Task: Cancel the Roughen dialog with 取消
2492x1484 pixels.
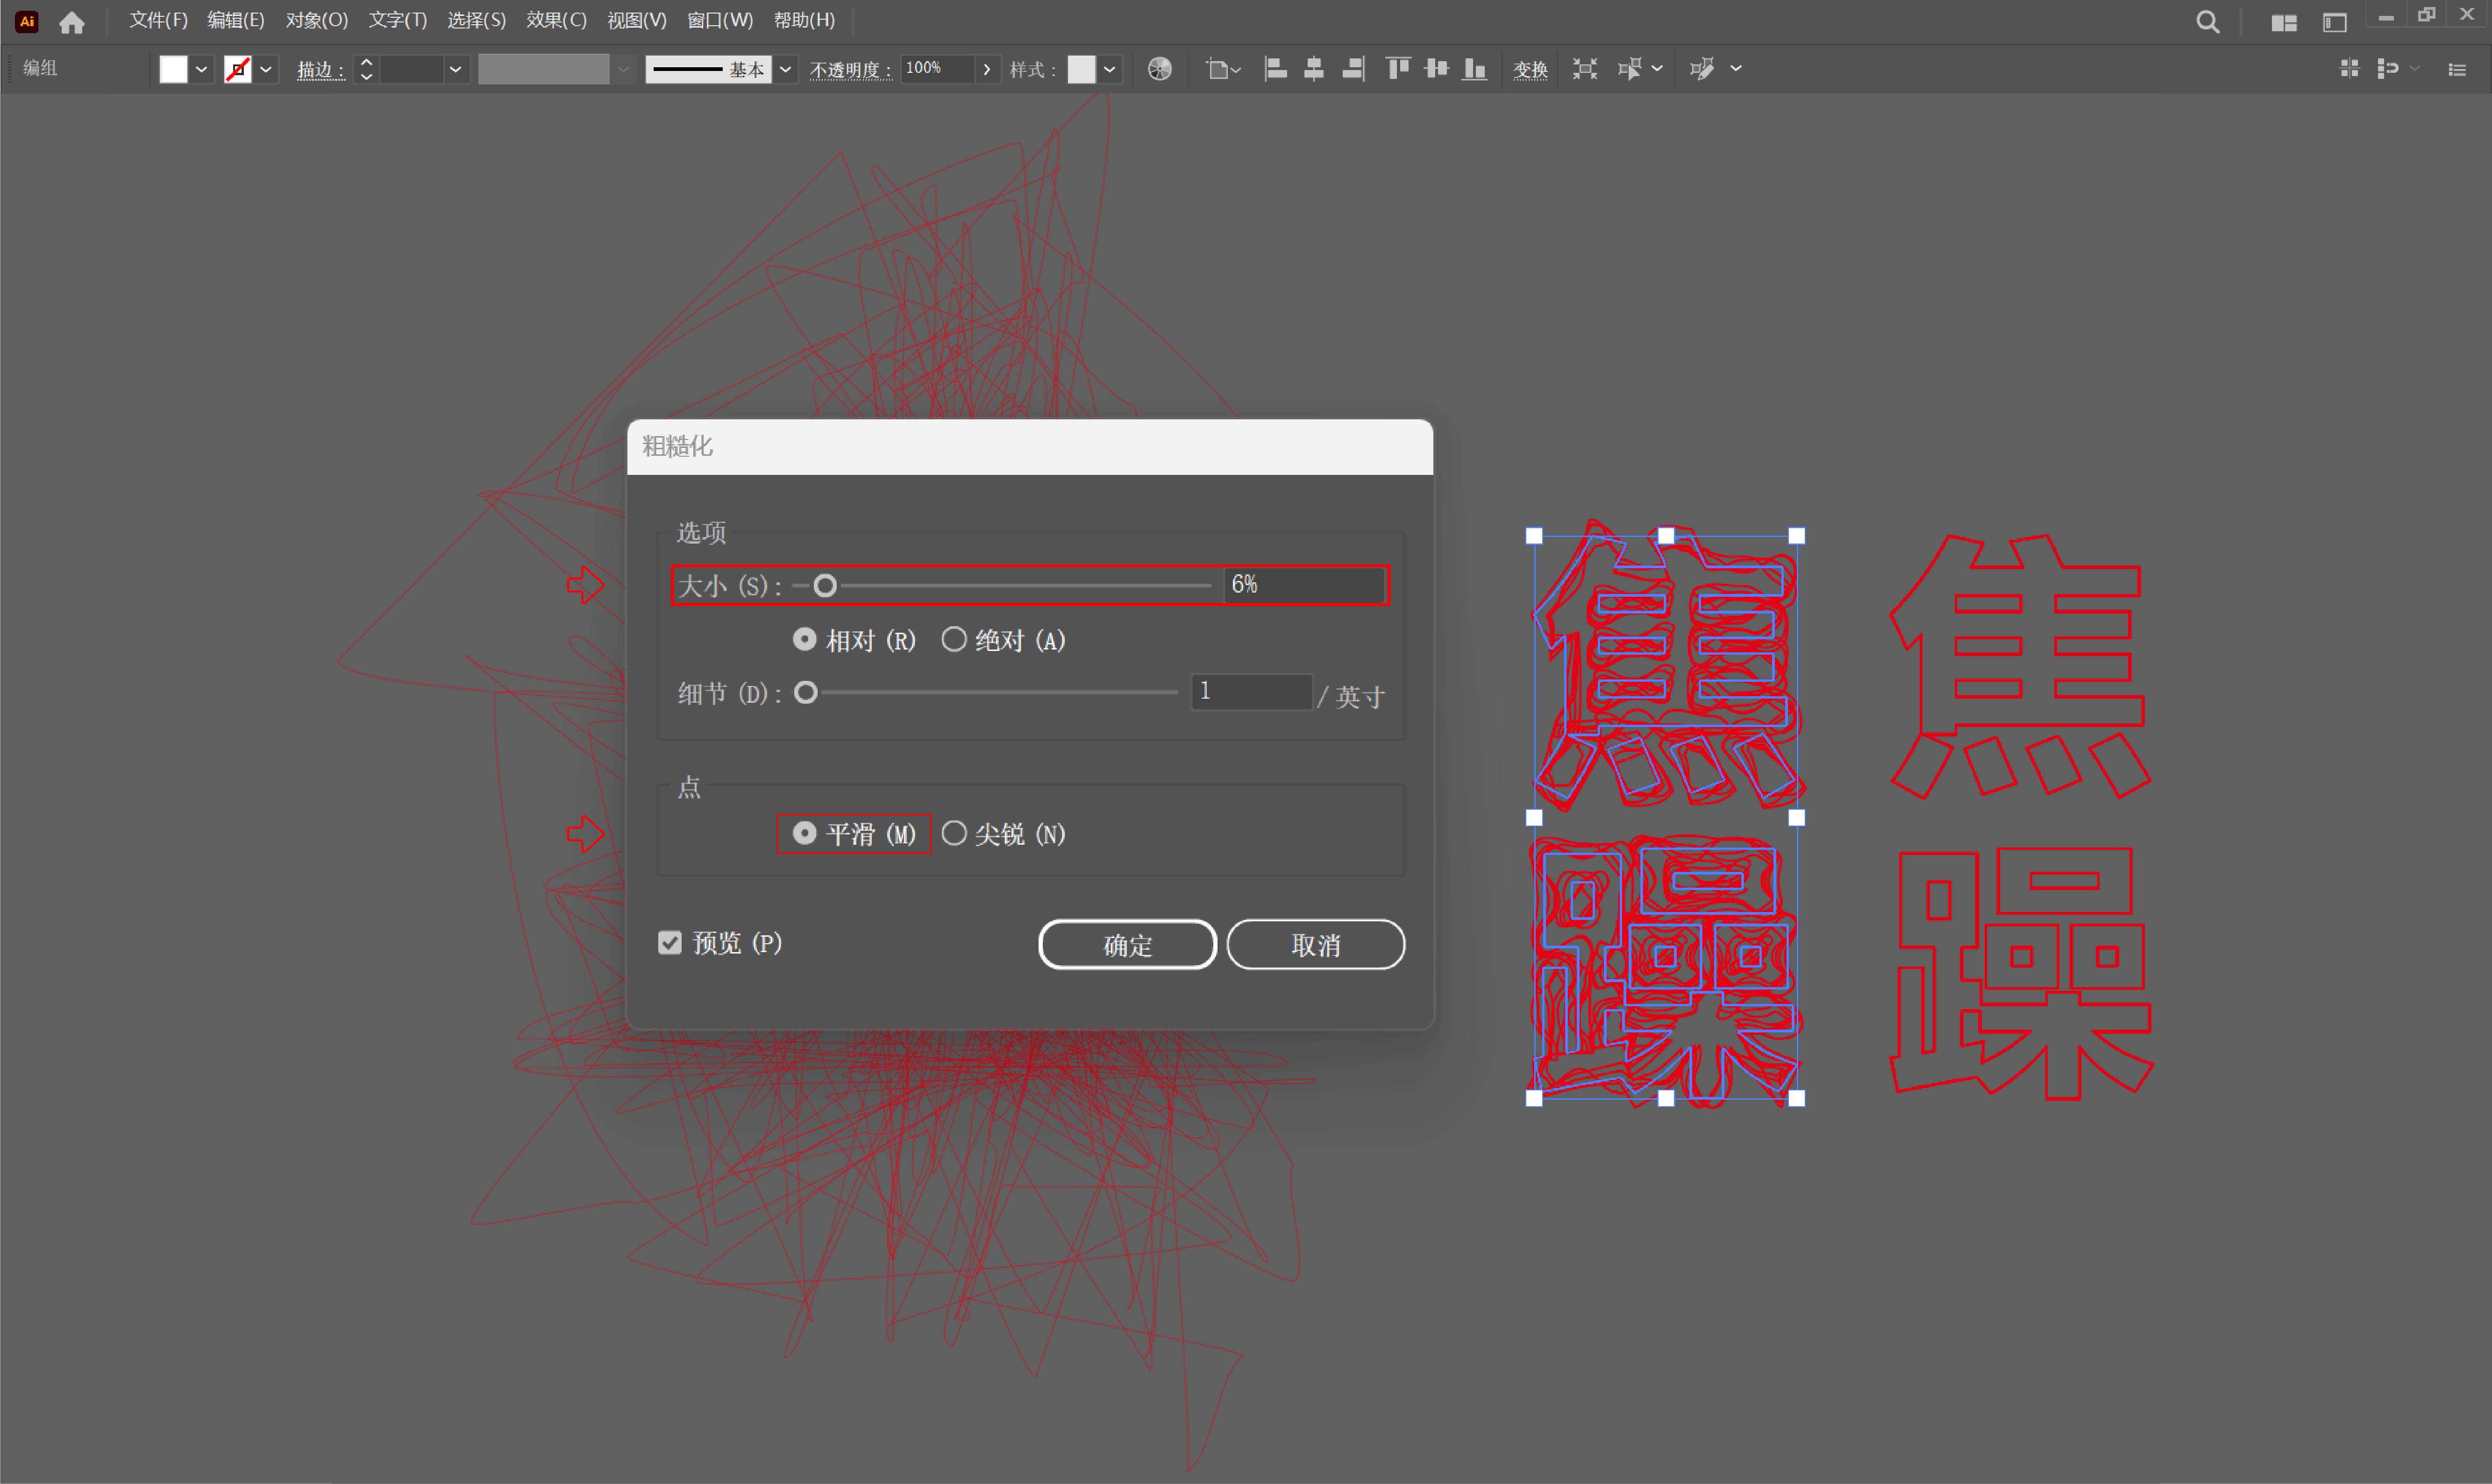Action: 1316,945
